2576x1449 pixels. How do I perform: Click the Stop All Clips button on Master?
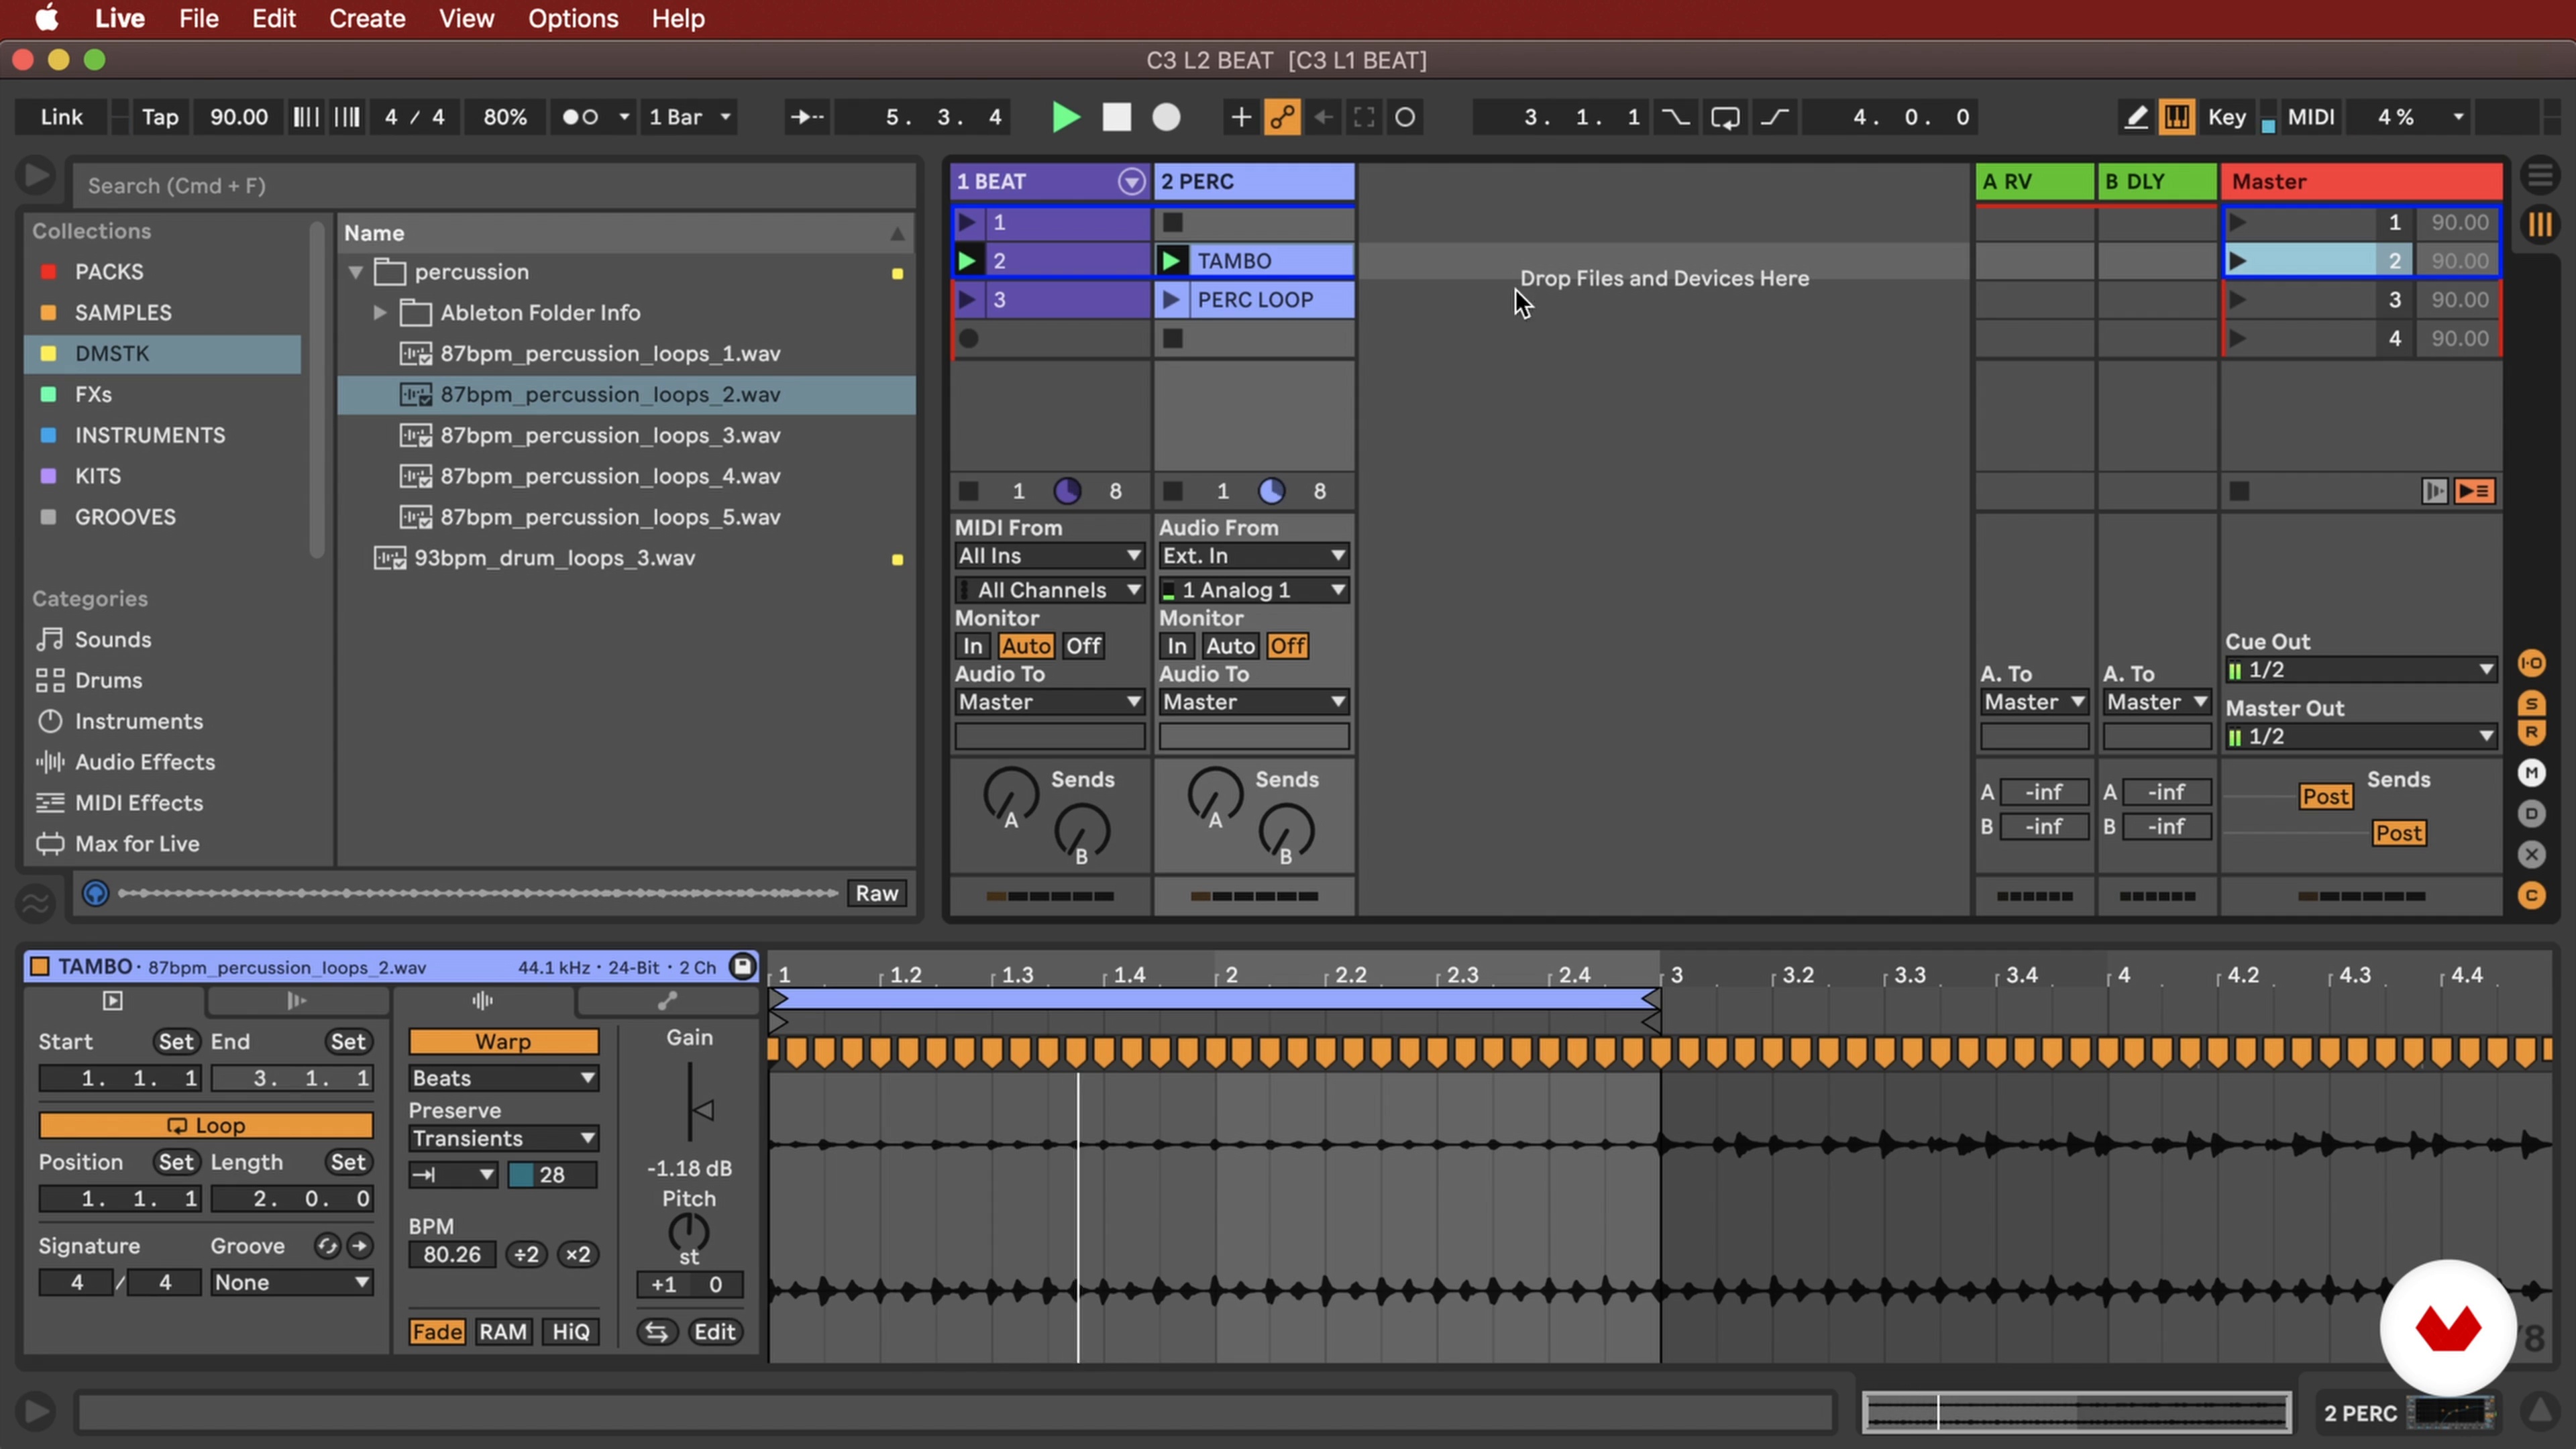click(2239, 491)
